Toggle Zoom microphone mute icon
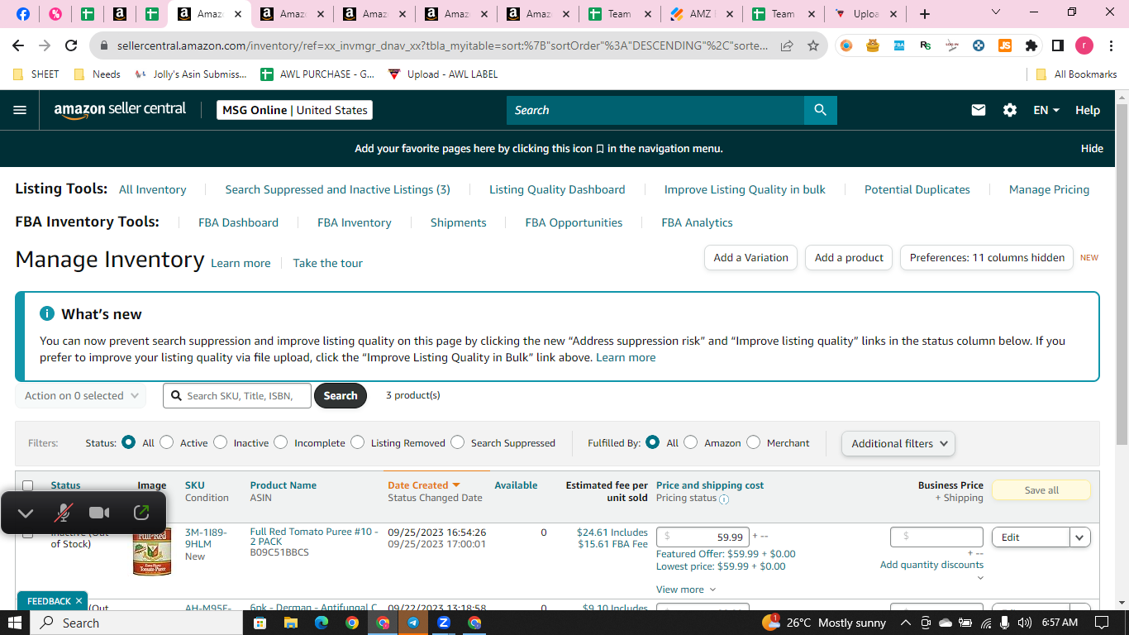This screenshot has height=635, width=1129. (62, 513)
